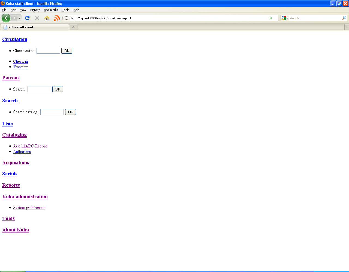
Task: Open the new tab button
Action: point(73,27)
